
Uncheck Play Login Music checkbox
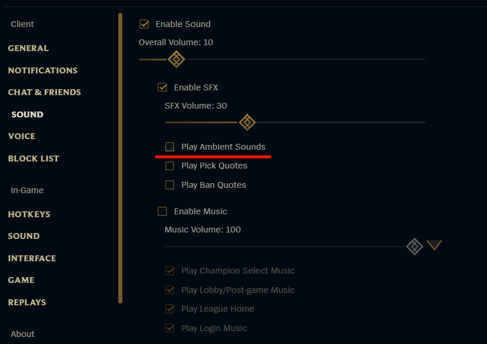point(170,328)
